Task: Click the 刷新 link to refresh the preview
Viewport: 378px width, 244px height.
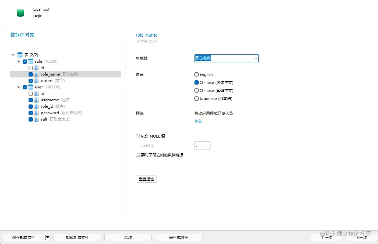Action: 198,121
